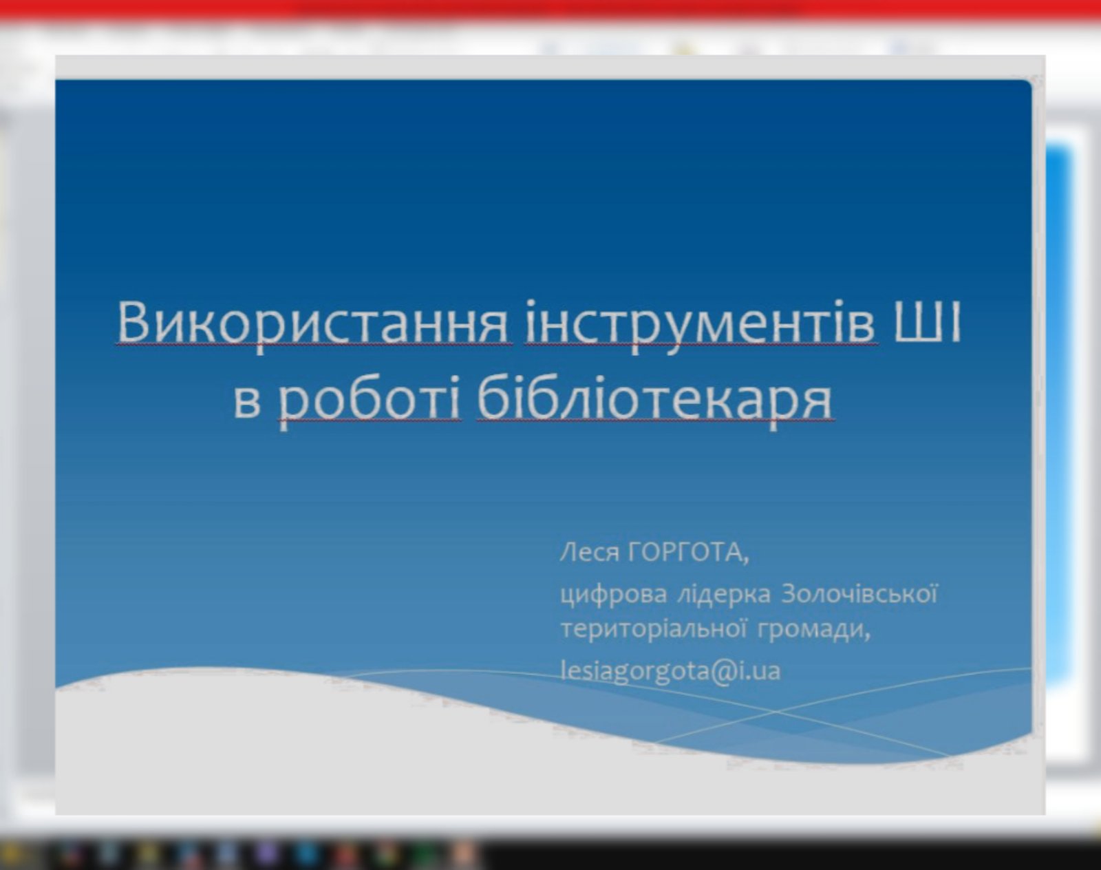Viewport: 1101px width, 870px height.
Task: Click the single letter "в" starting the second title line
Action: pos(247,401)
